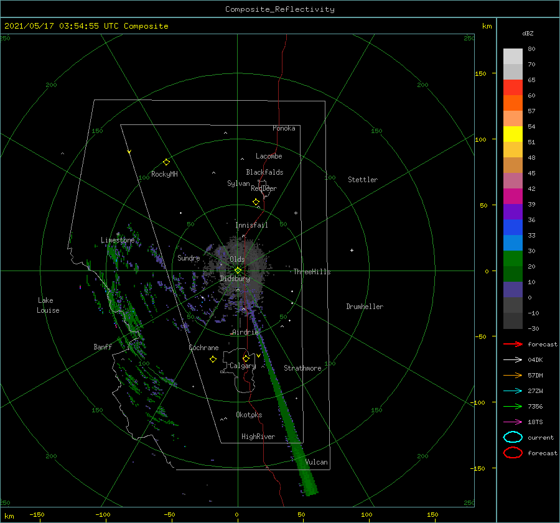Click the Limestone label on map

tap(118, 240)
